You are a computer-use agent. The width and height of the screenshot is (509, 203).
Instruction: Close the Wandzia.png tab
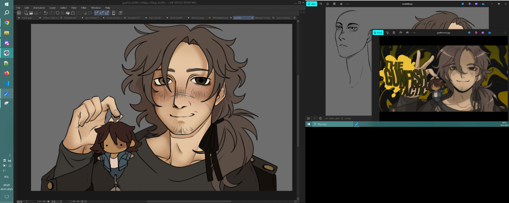pyautogui.click(x=210, y=18)
